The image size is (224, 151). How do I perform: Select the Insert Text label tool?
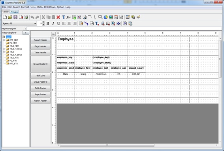pos(64,17)
